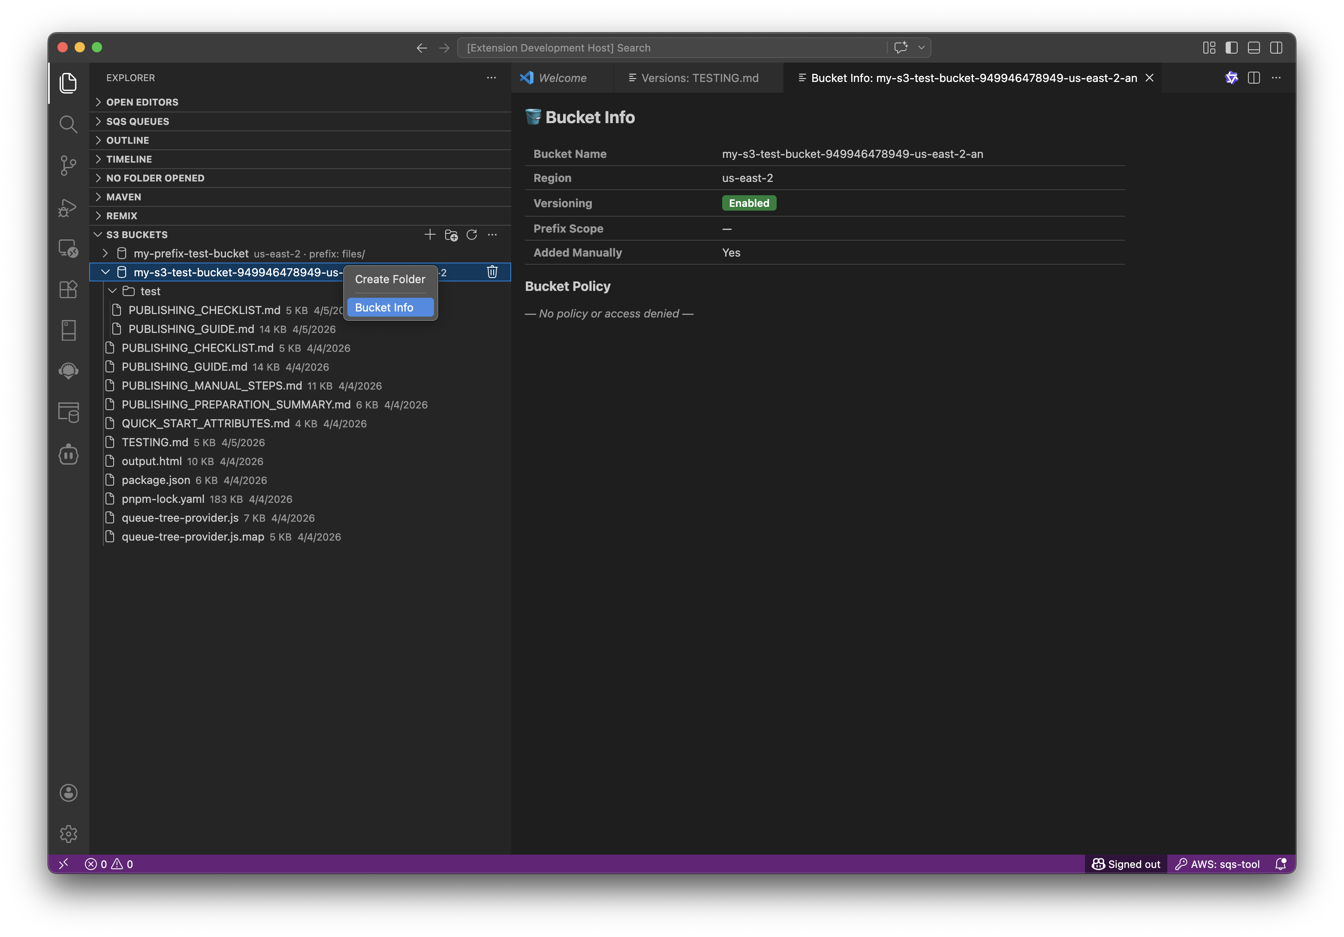Choose Create Folder from context menu

390,279
